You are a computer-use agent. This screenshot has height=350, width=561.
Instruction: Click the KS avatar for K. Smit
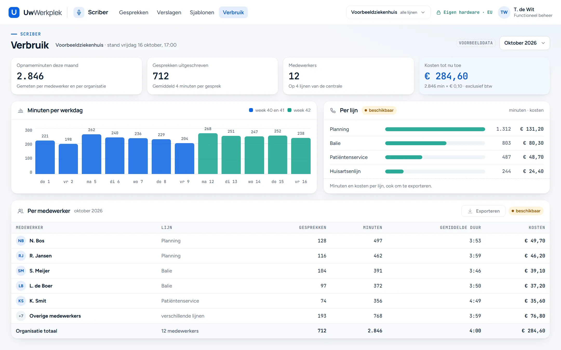coord(21,301)
